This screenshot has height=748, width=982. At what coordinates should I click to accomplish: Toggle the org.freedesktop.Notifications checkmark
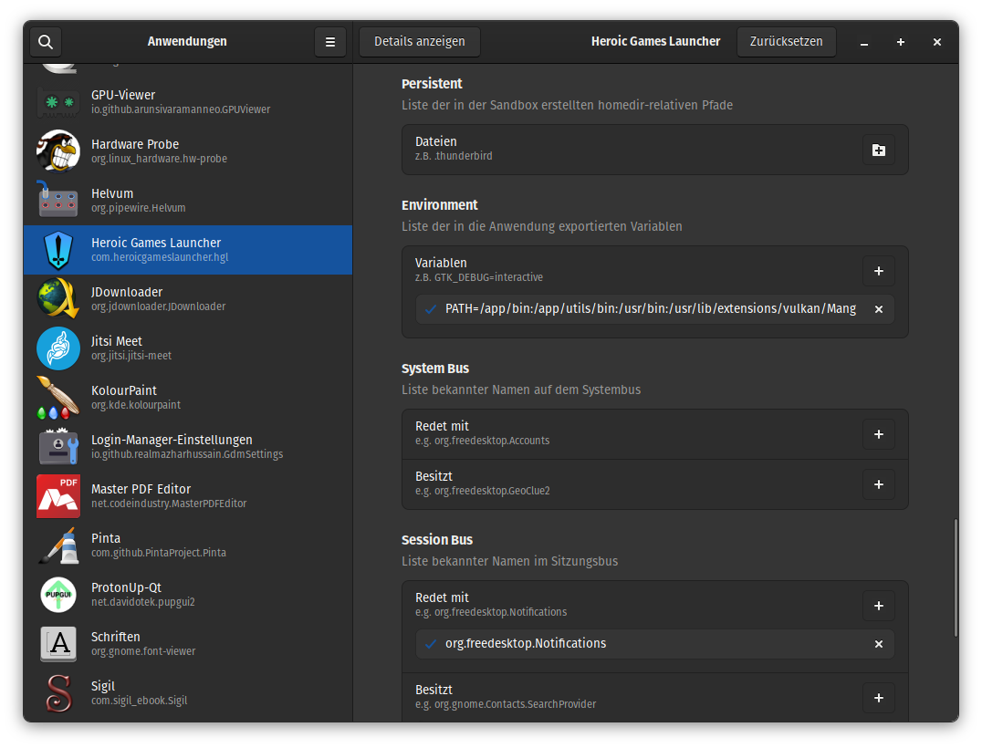click(x=431, y=644)
